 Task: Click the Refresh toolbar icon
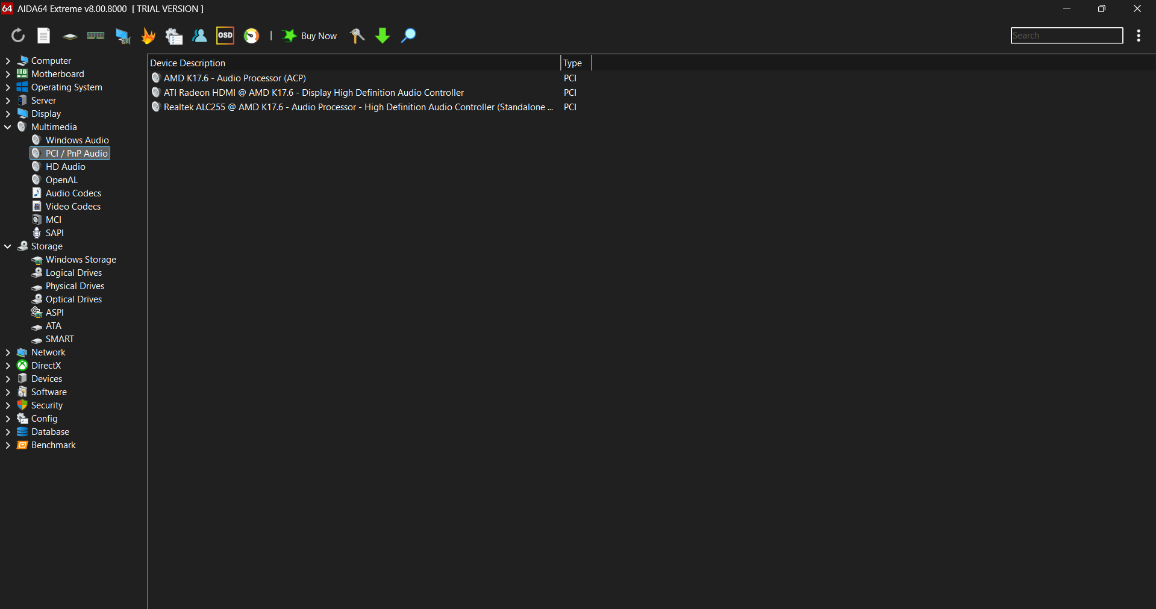pyautogui.click(x=18, y=36)
